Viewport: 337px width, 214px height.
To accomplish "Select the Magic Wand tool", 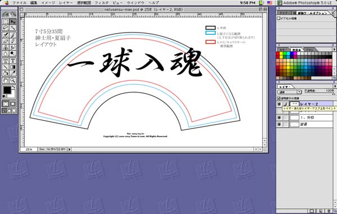I will [13, 28].
